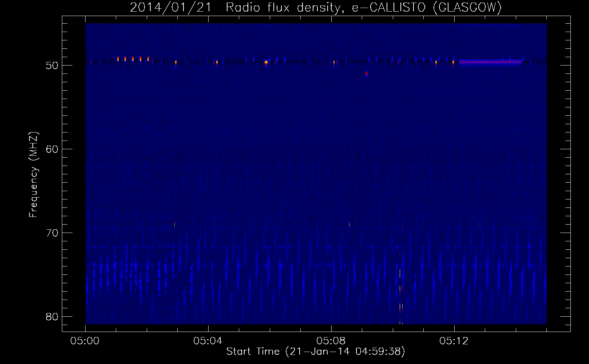Click the 50 frequency tick label

pyautogui.click(x=52, y=66)
